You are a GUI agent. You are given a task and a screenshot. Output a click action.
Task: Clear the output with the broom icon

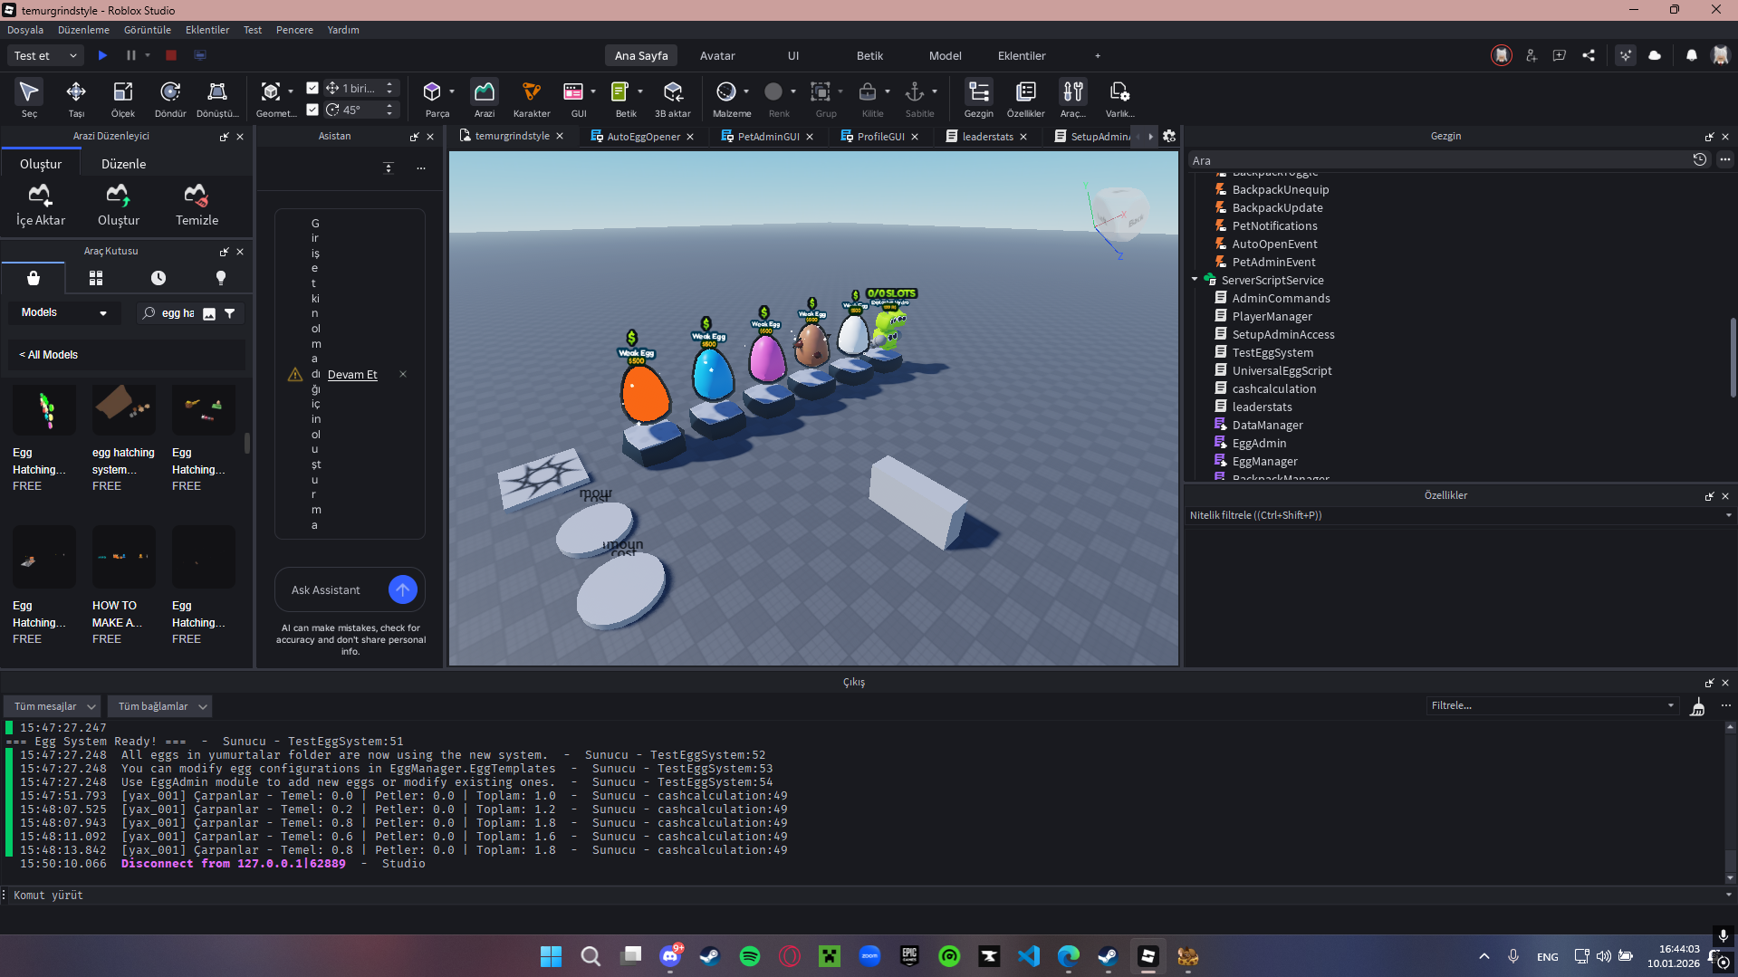click(x=1698, y=706)
